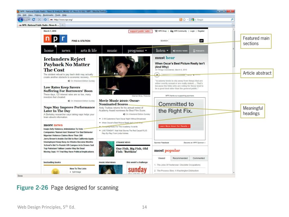Open Naps May Improve Performance headline

coord(69,109)
